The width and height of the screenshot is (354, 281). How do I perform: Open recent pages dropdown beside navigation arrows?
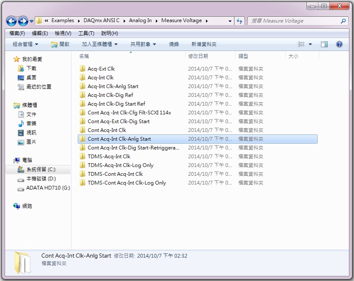32,21
